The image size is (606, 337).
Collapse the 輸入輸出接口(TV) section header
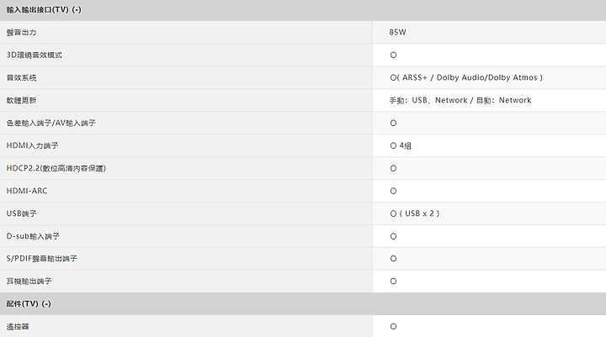pos(303,10)
